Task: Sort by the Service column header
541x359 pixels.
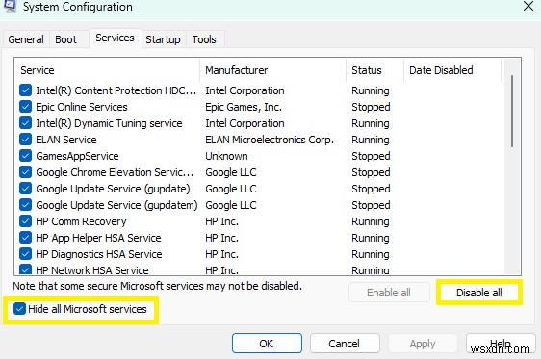Action: (107, 70)
